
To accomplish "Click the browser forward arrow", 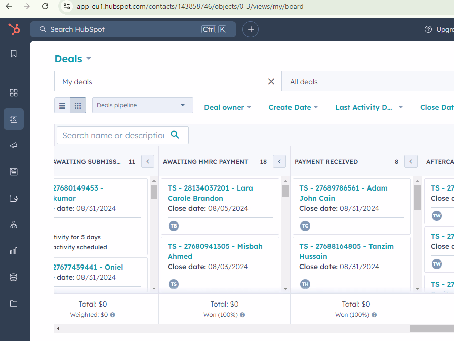I will [x=27, y=6].
